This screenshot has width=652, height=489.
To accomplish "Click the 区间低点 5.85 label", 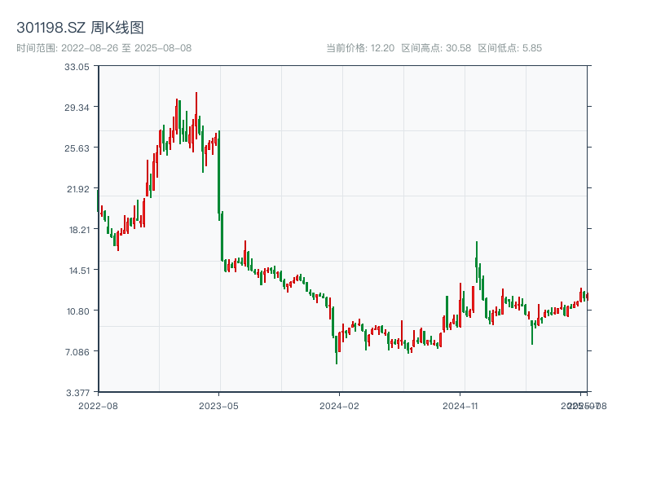I will point(509,48).
